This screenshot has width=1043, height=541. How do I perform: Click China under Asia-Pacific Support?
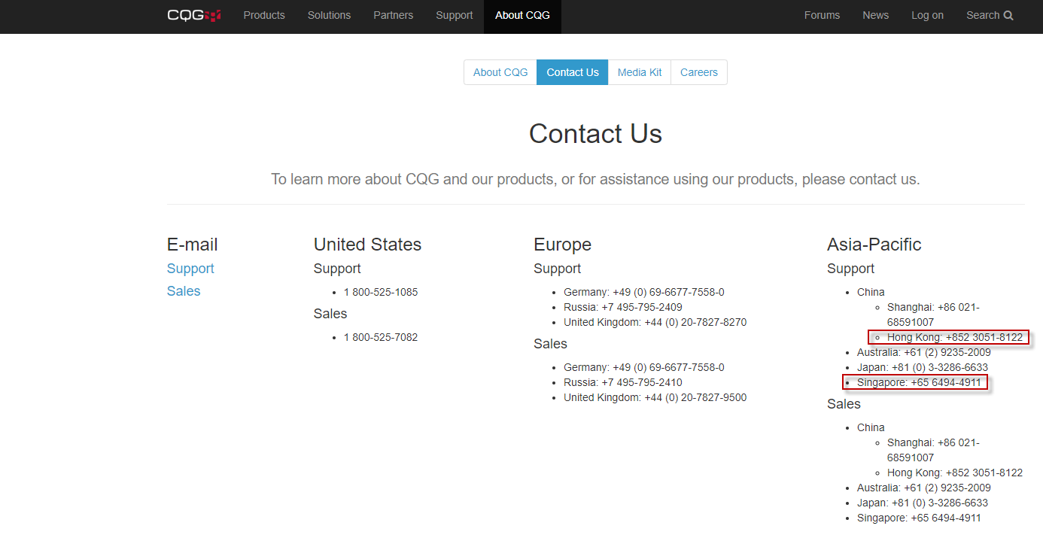871,292
